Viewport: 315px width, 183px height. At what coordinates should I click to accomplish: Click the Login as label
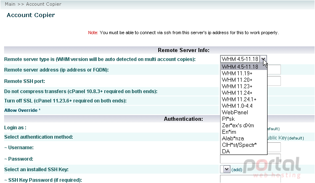point(15,128)
